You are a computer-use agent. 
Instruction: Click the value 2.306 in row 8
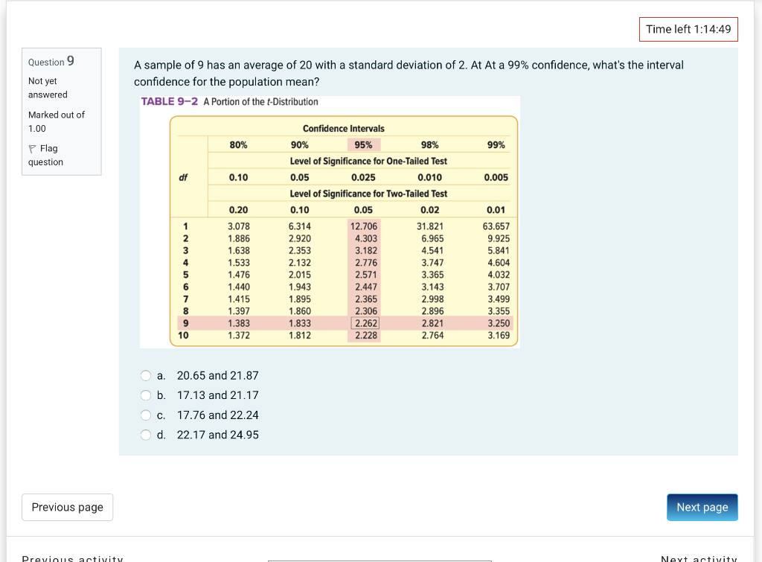(x=366, y=311)
